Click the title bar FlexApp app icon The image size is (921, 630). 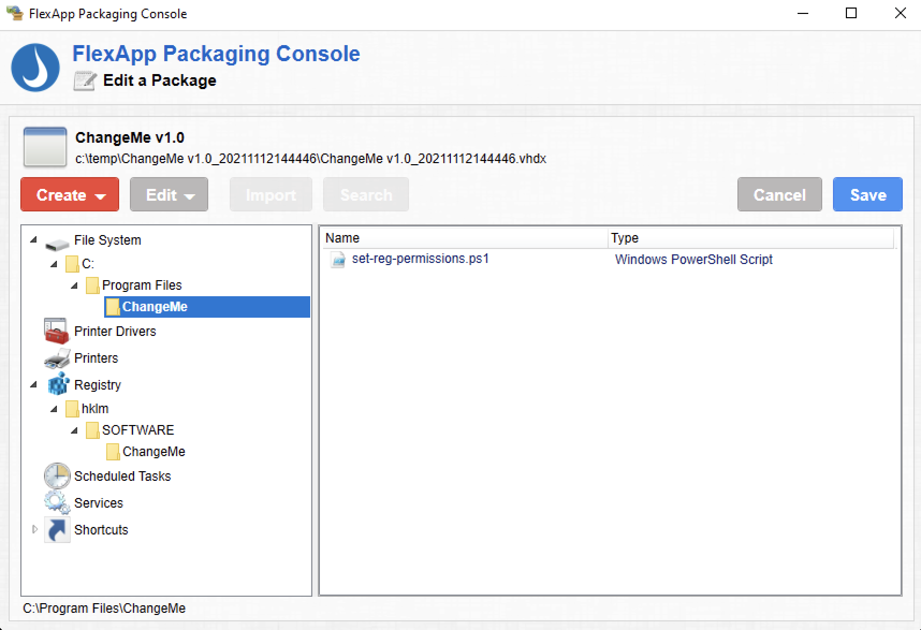point(15,13)
